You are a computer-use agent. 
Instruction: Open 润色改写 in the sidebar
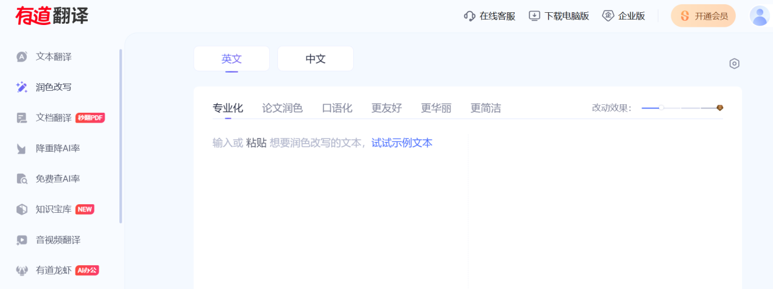[54, 87]
